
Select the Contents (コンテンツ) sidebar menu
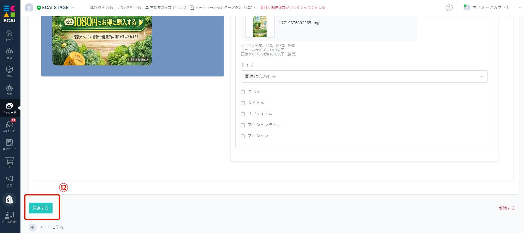9,144
